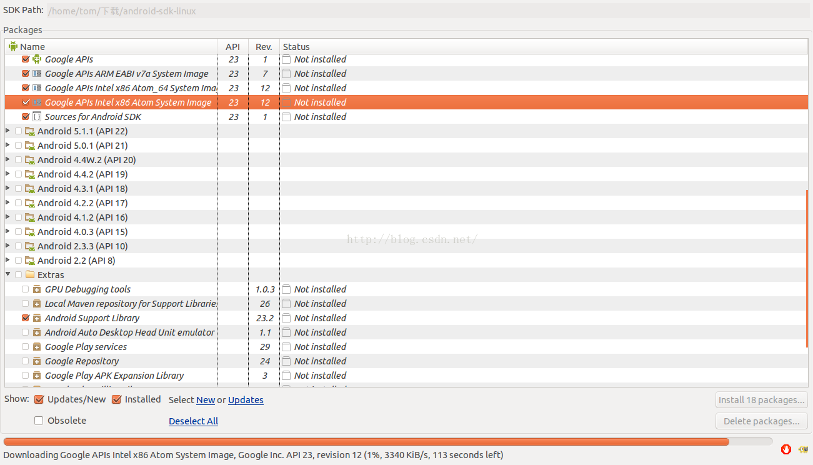The image size is (813, 465).
Task: Open the log window icon in the status bar
Action: (803, 449)
